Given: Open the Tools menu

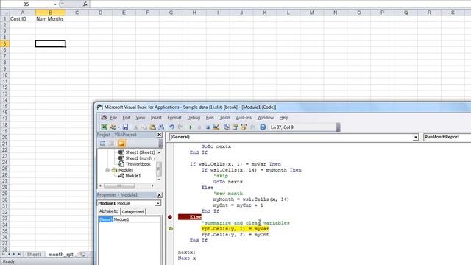Looking at the screenshot, I should (224, 118).
